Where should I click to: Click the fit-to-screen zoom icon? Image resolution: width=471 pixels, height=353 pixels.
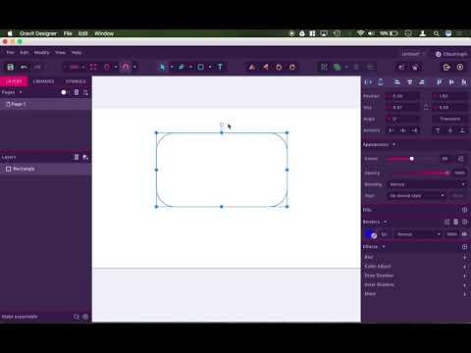pos(93,67)
